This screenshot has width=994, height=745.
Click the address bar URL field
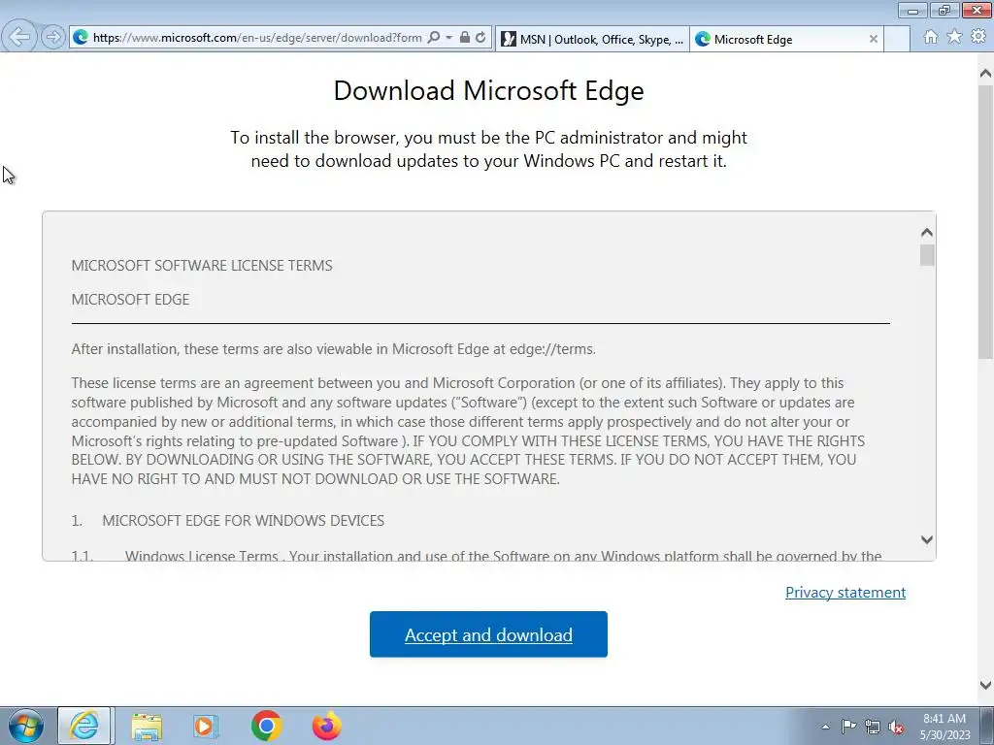256,38
